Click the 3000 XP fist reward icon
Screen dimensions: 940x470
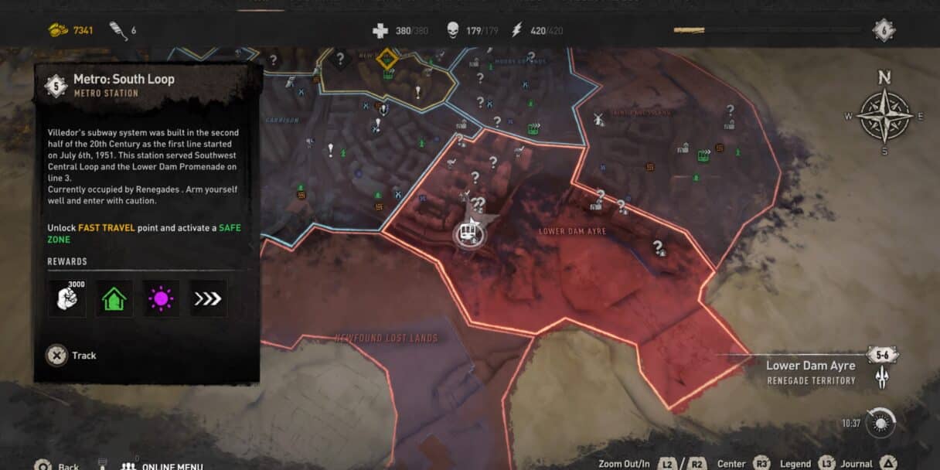point(67,298)
